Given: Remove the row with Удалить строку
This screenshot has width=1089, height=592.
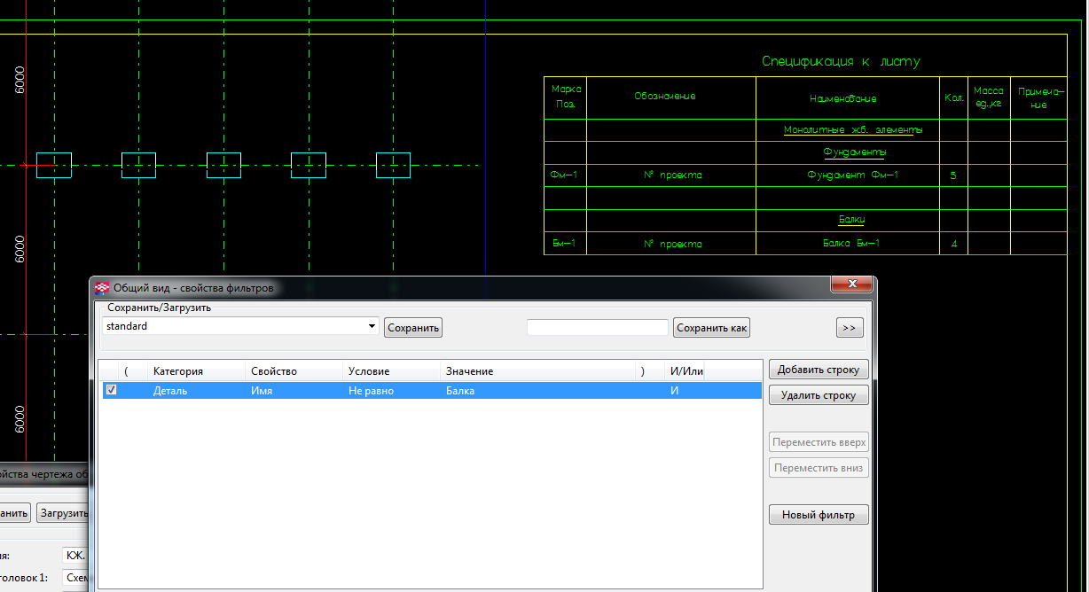Looking at the screenshot, I should pyautogui.click(x=818, y=395).
